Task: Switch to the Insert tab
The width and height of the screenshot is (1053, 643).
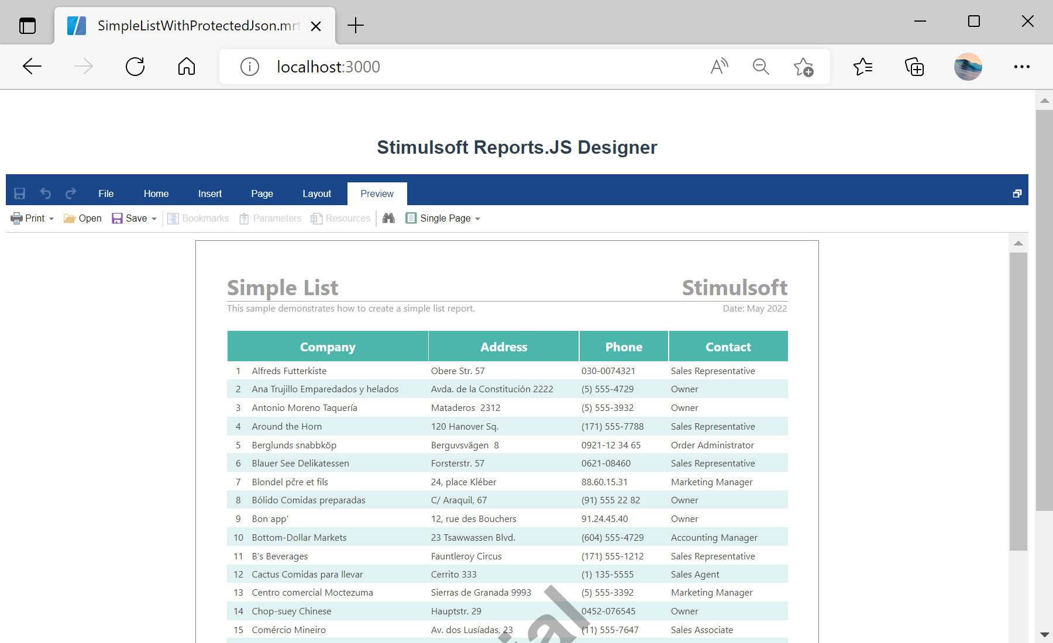Action: point(209,193)
